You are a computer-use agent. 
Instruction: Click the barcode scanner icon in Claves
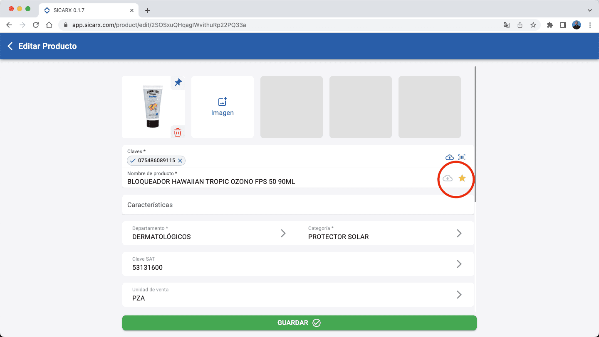(x=461, y=157)
